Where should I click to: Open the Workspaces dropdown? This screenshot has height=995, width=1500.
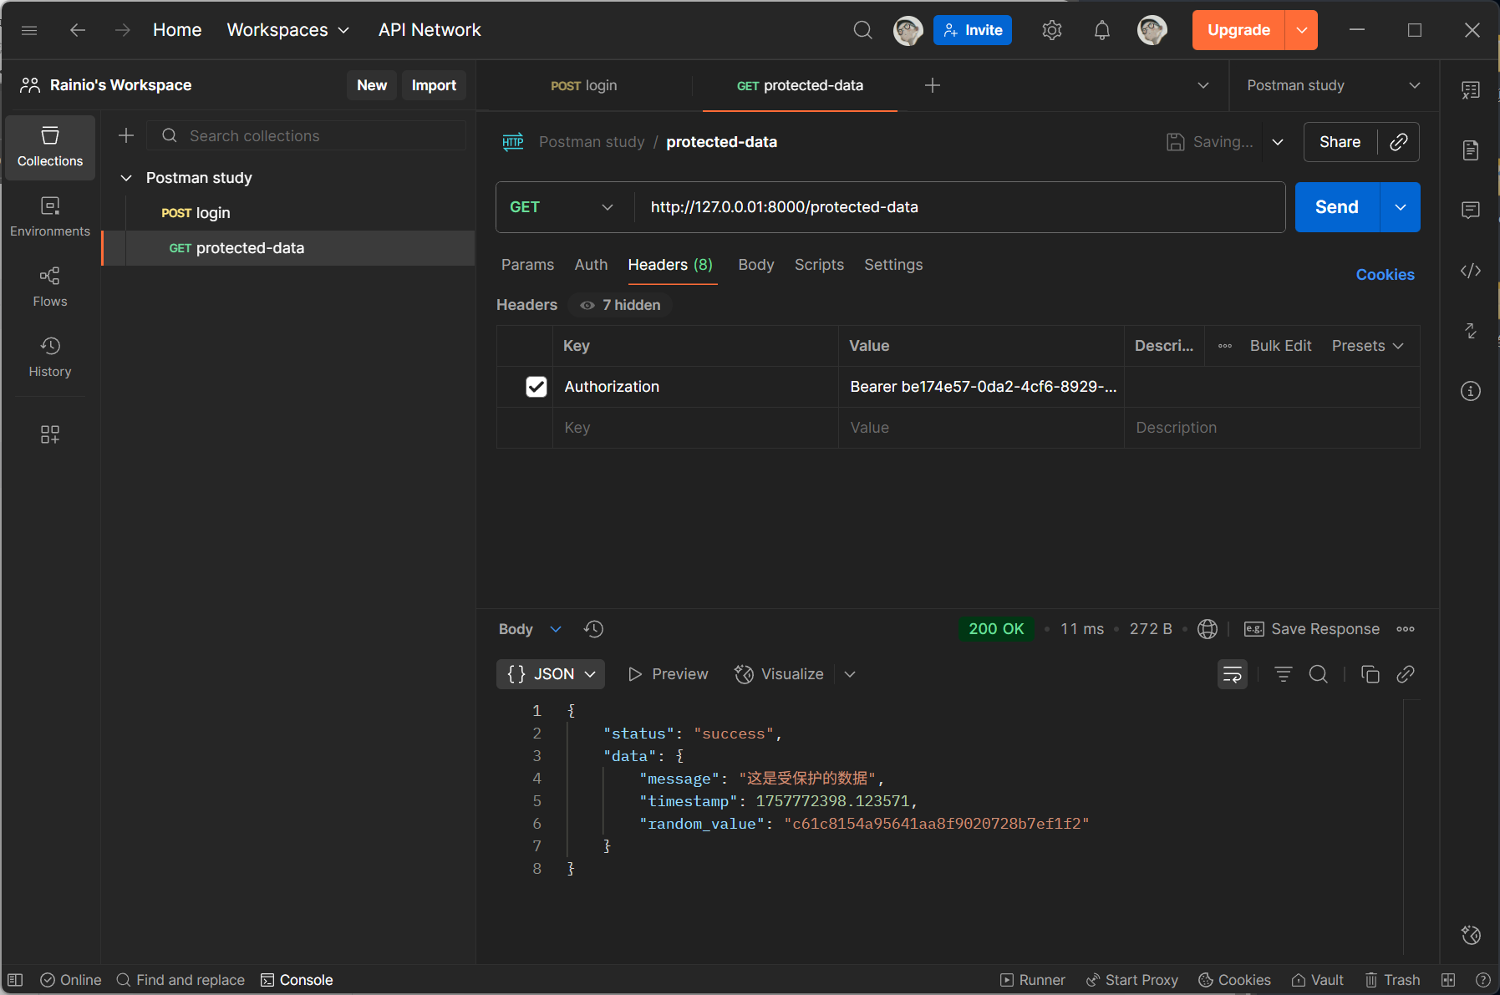tap(288, 30)
